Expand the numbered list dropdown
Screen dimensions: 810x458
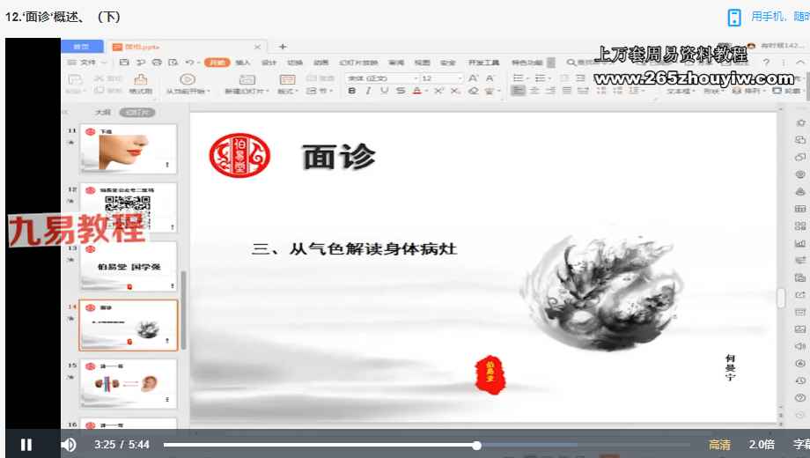coord(549,78)
